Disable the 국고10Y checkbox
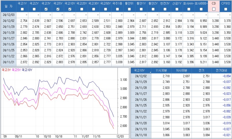The height and width of the screenshot is (139, 232). tap(70, 9)
